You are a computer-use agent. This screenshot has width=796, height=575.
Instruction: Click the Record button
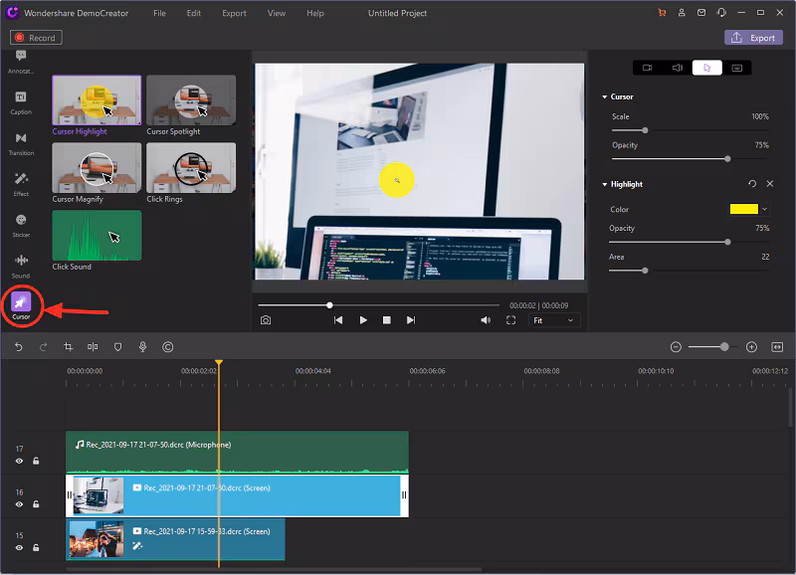[x=36, y=38]
